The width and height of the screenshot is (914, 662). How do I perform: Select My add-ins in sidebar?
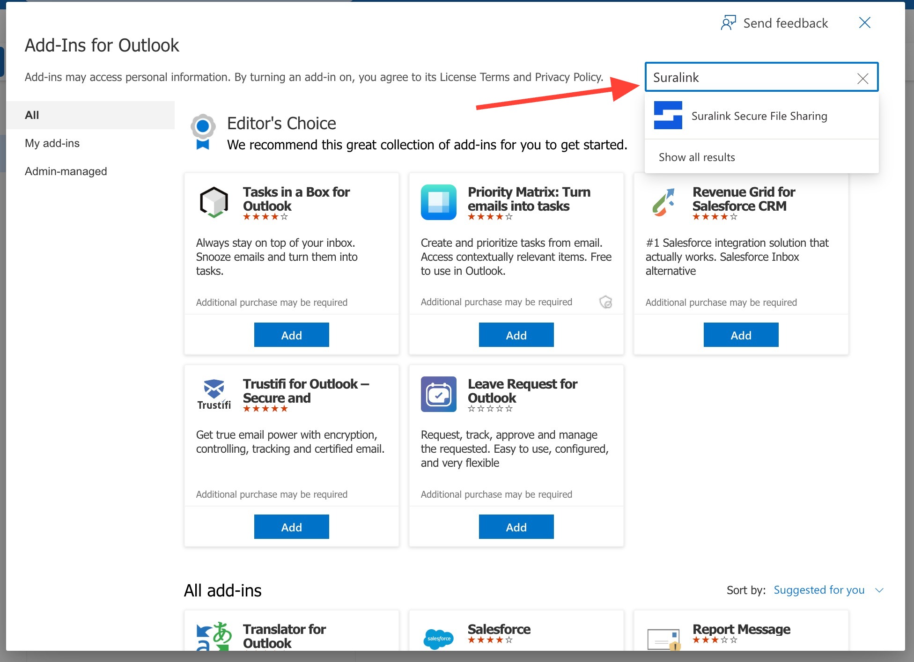(x=52, y=143)
